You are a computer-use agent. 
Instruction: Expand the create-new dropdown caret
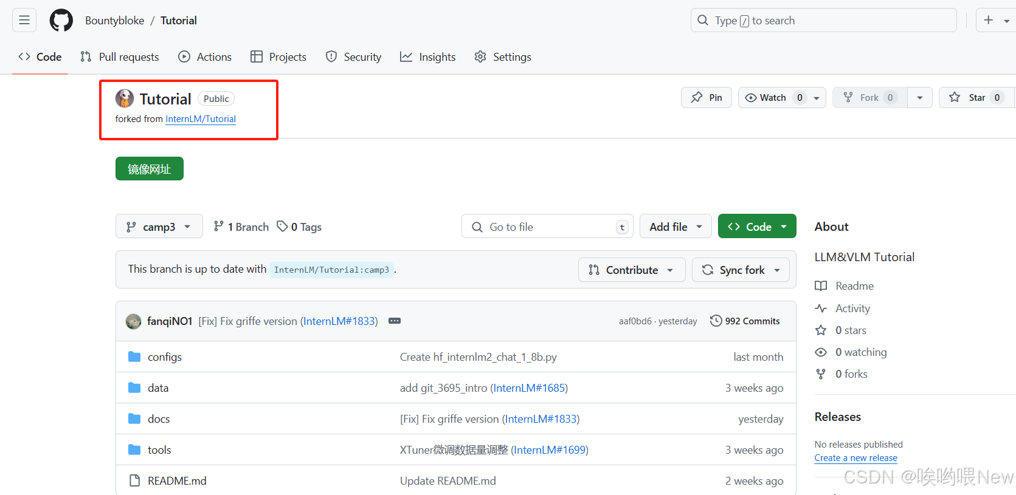(1007, 21)
